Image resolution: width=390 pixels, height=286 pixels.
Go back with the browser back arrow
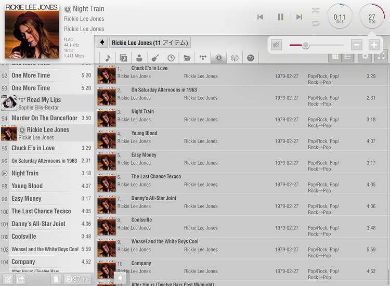click(102, 43)
